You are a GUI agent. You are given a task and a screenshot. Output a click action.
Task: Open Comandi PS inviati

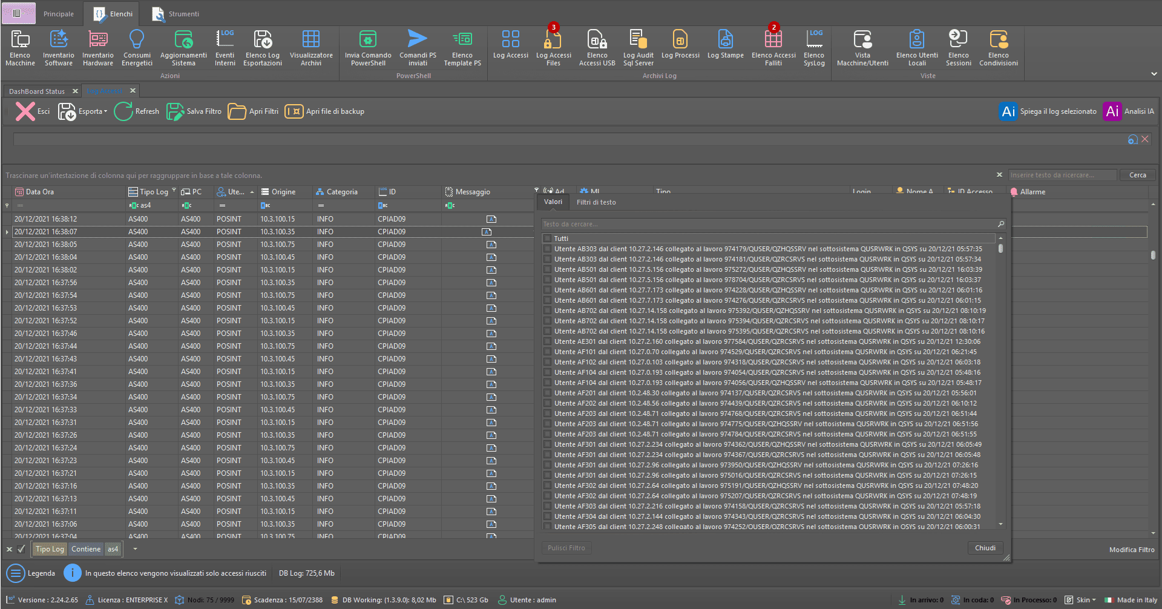[418, 48]
